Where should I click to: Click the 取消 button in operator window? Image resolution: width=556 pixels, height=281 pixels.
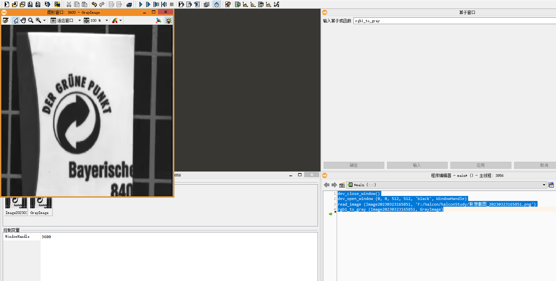(544, 165)
